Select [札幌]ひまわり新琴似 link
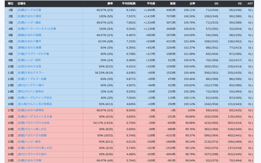This screenshot has height=163, width=261. point(31,110)
